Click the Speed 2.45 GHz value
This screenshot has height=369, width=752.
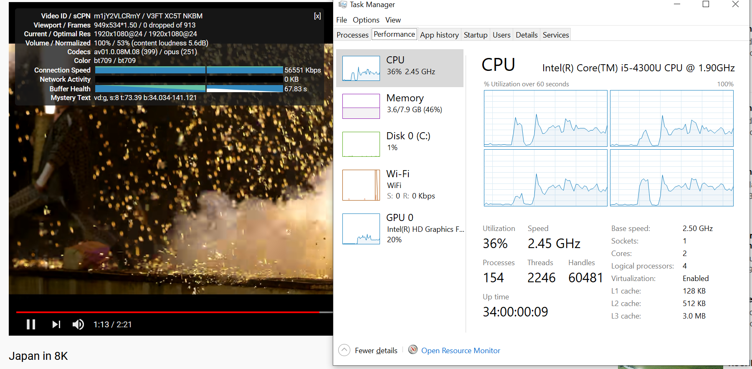point(554,243)
